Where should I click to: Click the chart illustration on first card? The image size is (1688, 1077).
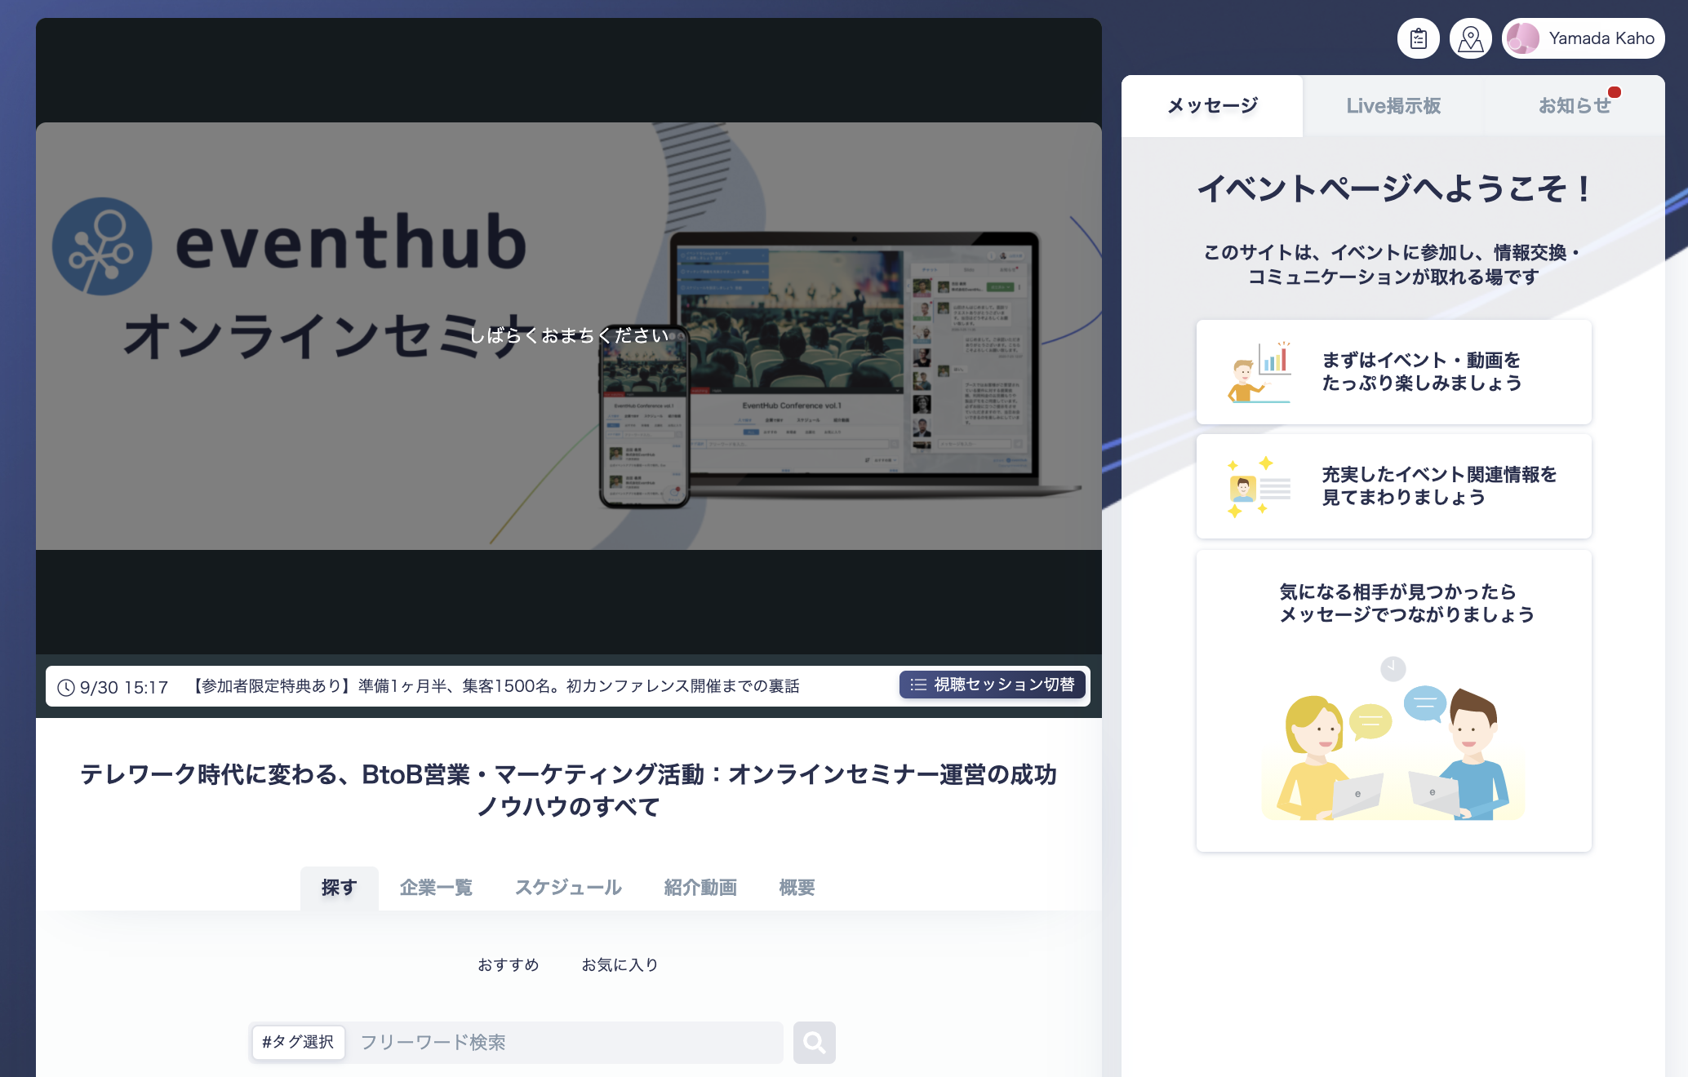point(1259,372)
